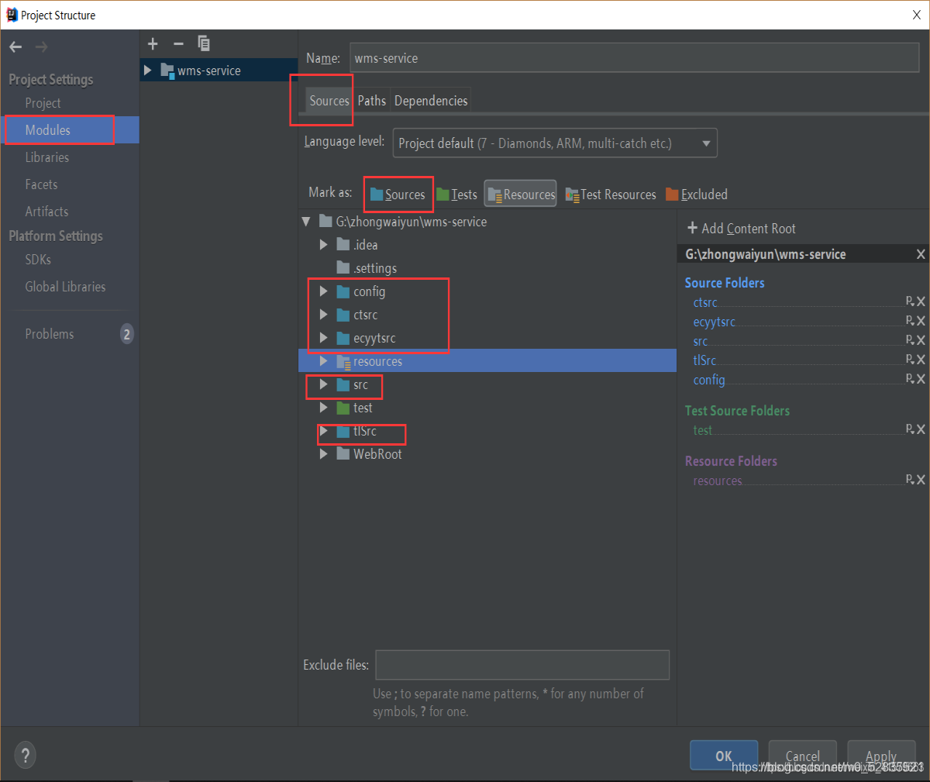Mark folder as Test Resources
The width and height of the screenshot is (930, 782).
point(611,195)
